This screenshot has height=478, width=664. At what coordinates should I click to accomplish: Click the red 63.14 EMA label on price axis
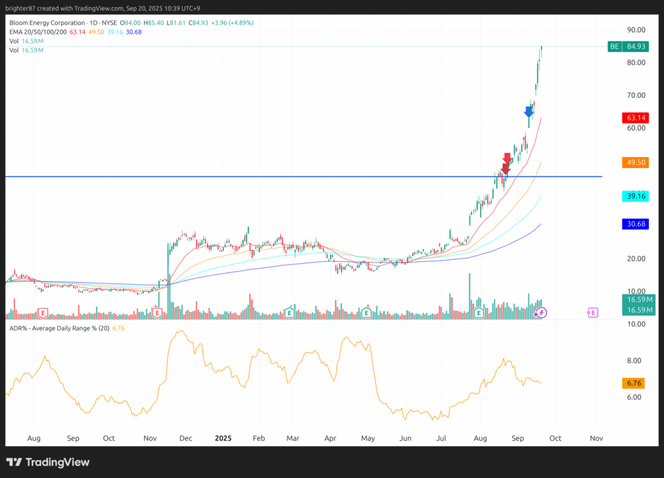[x=635, y=117]
